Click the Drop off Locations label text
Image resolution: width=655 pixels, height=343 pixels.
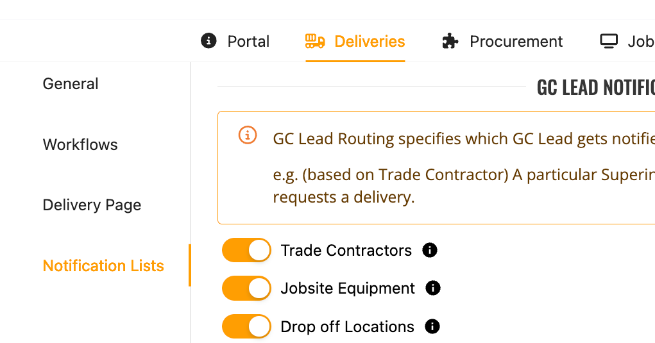347,327
